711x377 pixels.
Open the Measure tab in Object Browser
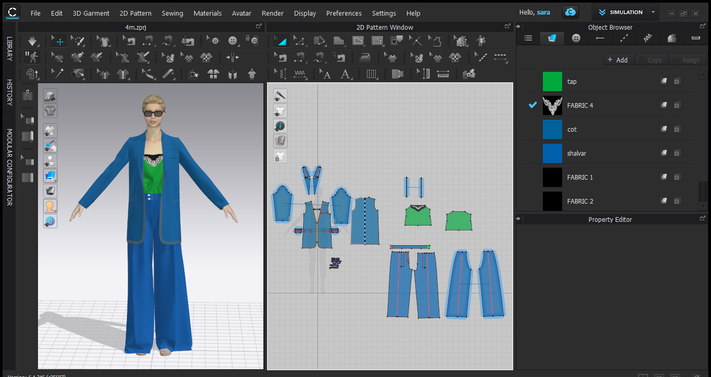click(696, 37)
